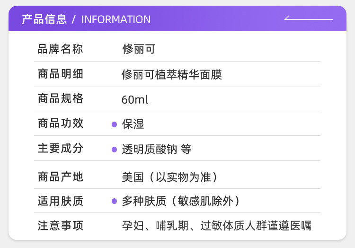Click the 保湿 efficacy text
The width and height of the screenshot is (355, 248).
coord(133,124)
